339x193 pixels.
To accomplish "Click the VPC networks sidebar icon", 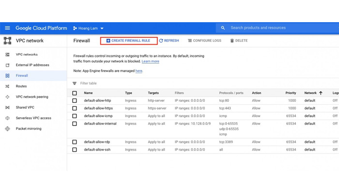I will (7, 55).
